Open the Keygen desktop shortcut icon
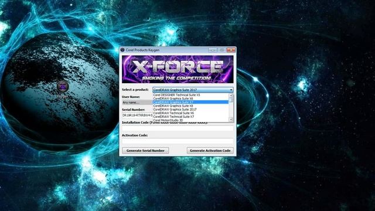Image resolution: width=375 pixels, height=211 pixels. [63, 87]
